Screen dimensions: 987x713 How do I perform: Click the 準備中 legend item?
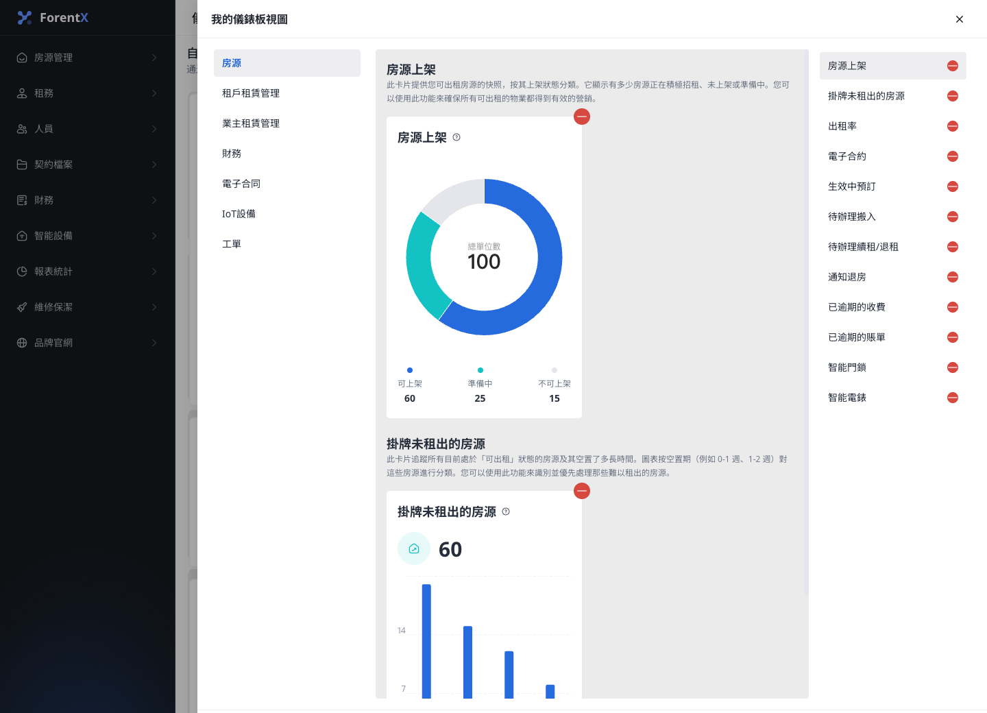tap(480, 386)
